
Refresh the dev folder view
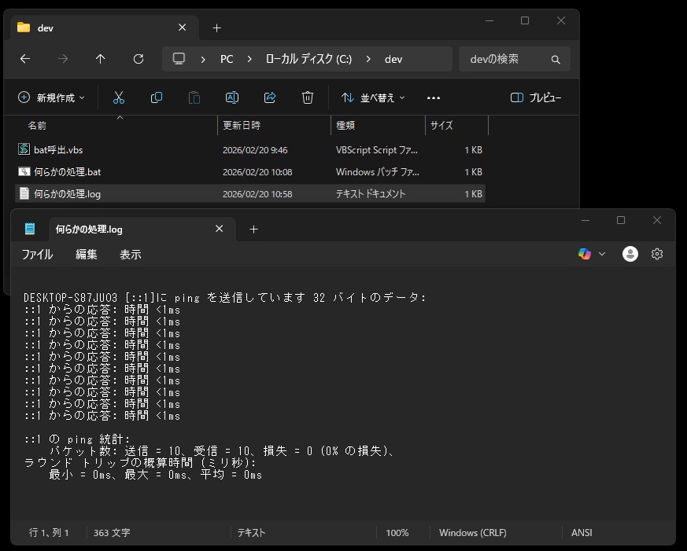139,59
